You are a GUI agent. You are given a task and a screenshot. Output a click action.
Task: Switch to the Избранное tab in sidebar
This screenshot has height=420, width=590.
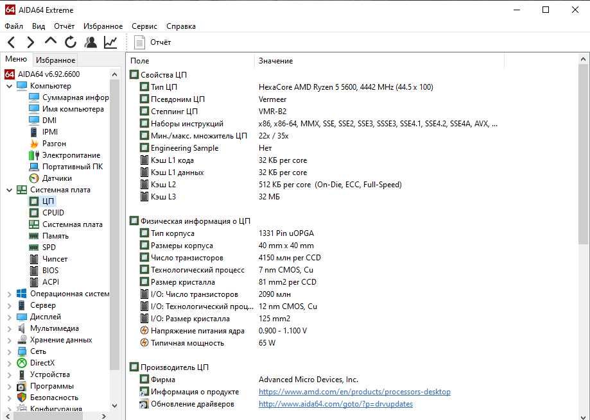[55, 60]
